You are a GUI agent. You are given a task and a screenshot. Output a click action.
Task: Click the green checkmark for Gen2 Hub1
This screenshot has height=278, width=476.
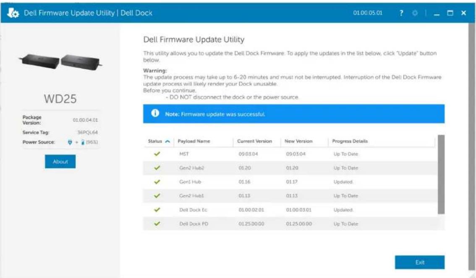[157, 196]
